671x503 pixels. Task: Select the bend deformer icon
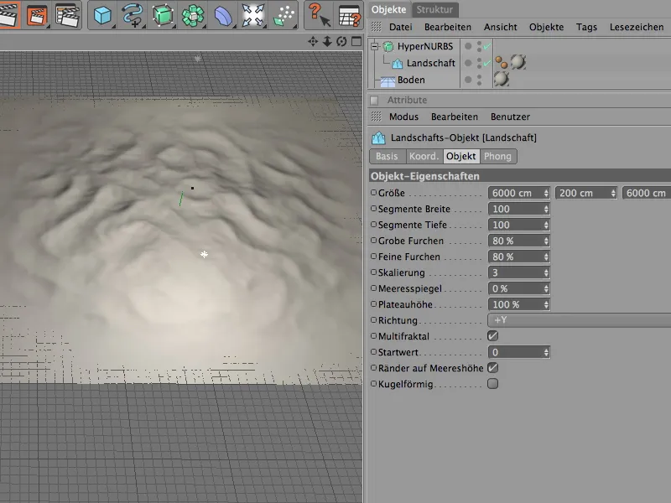222,15
